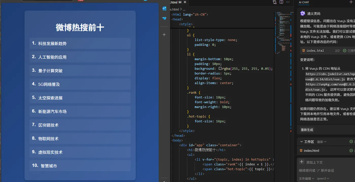Click the .hot-topic selector line
The width and height of the screenshot is (355, 182).
(199, 117)
